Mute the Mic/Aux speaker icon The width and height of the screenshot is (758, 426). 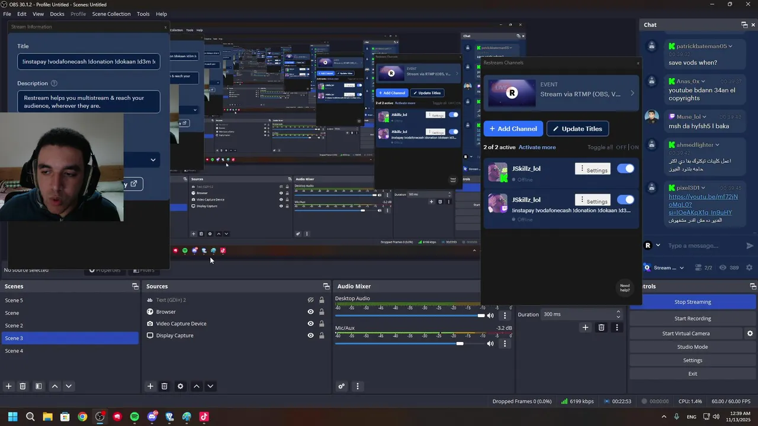point(490,344)
